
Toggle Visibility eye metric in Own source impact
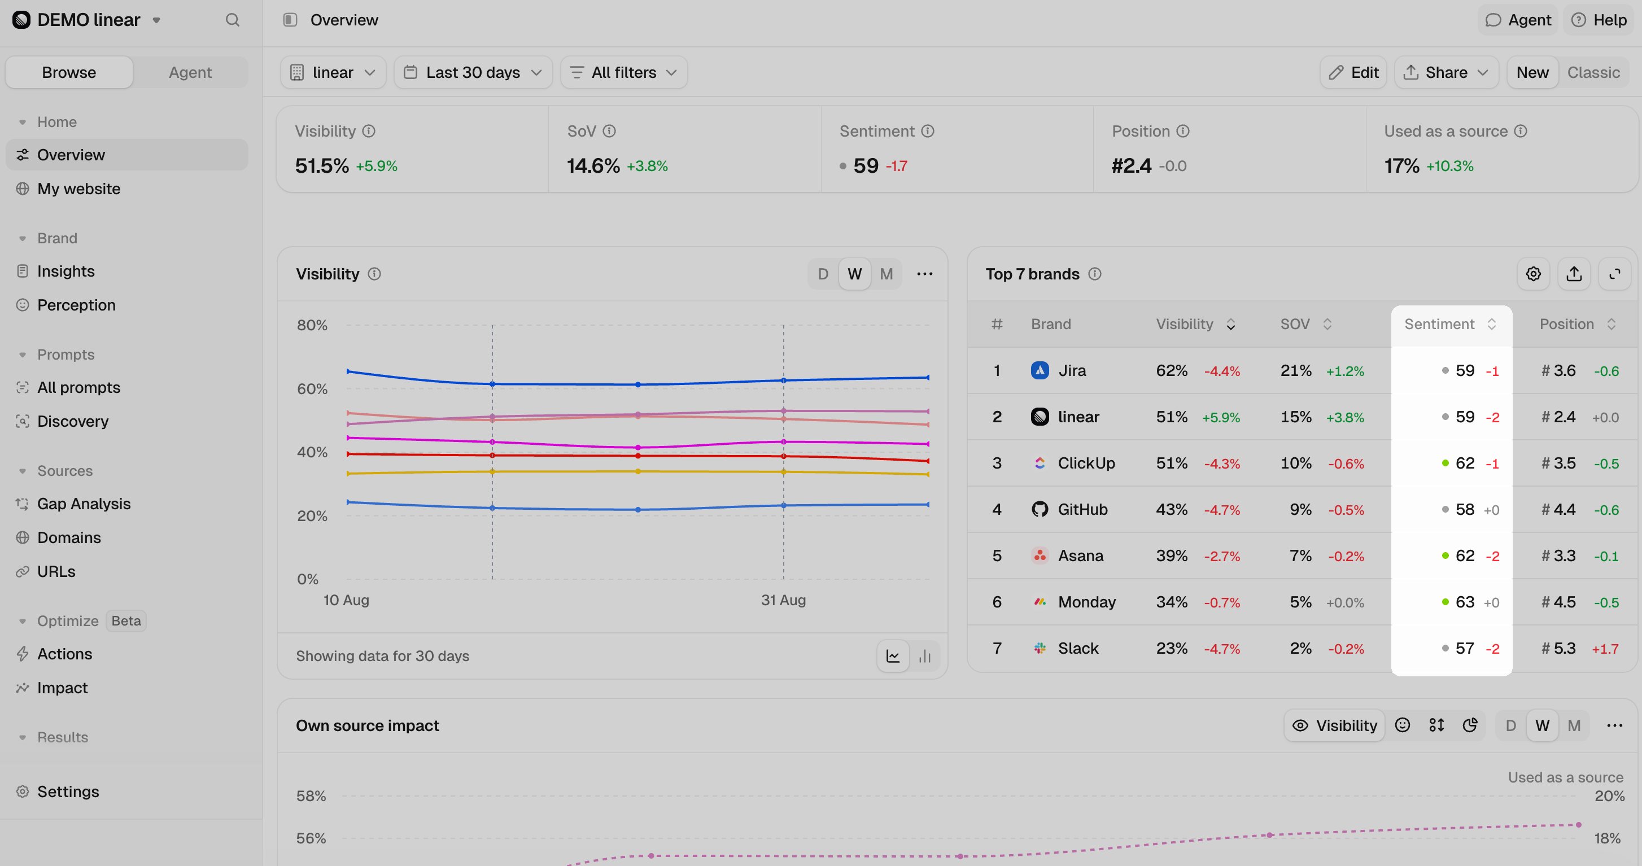[x=1335, y=725]
